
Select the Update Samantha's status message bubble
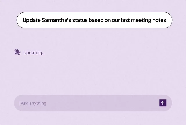pos(94,20)
